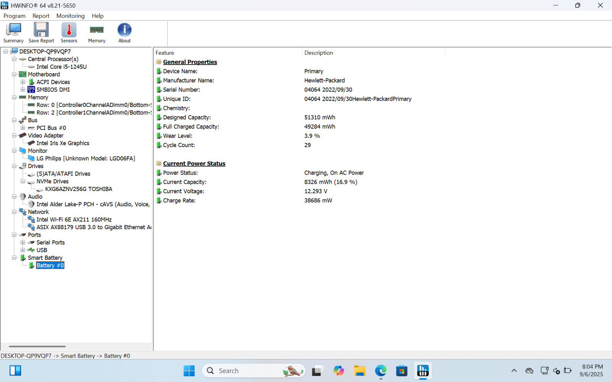612x382 pixels.
Task: Click the DESKTOP-QP9VQP7 computer icon
Action: 14,51
